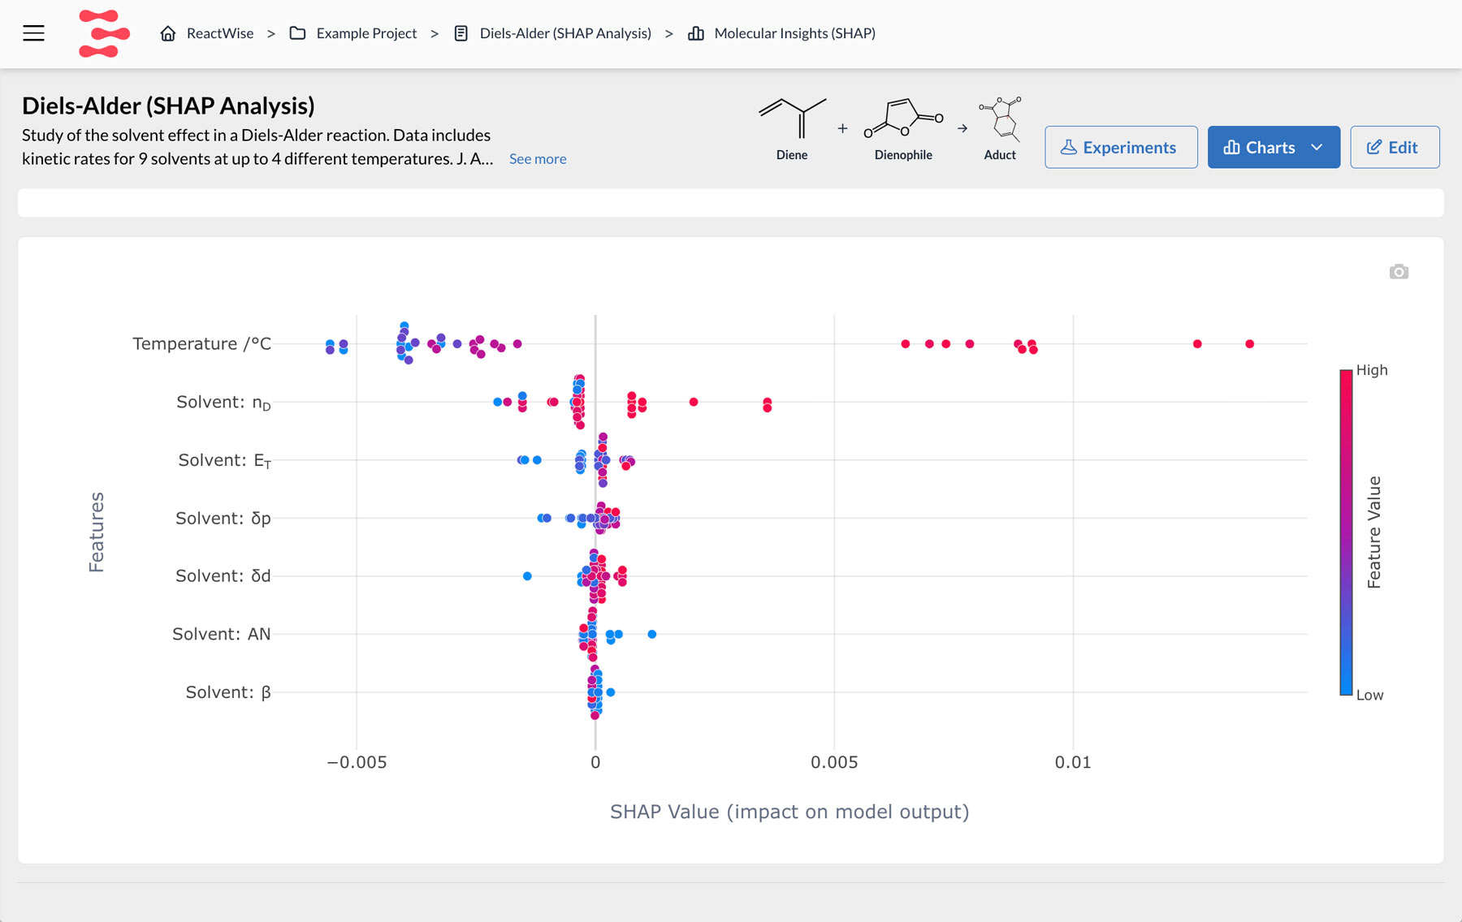This screenshot has height=922, width=1462.
Task: Select the Aduct molecule structure
Action: point(1000,118)
